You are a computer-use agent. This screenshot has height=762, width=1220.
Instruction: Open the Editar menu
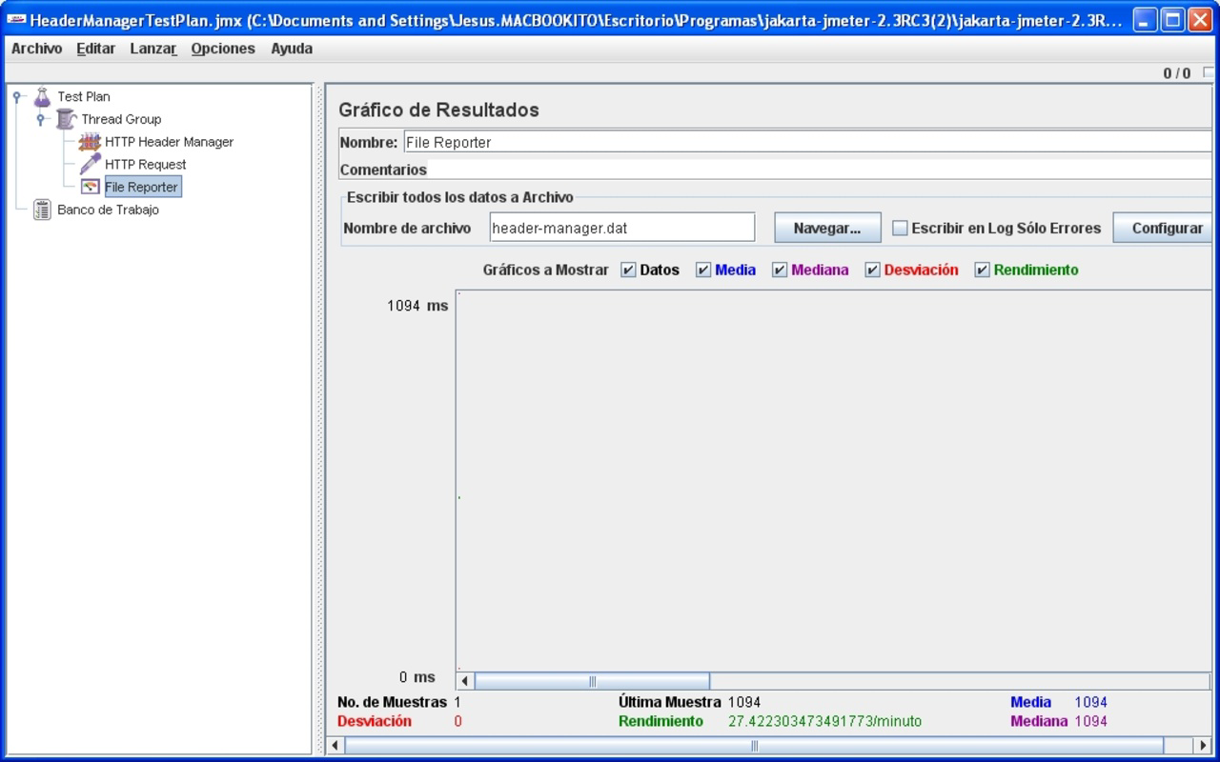pos(95,49)
